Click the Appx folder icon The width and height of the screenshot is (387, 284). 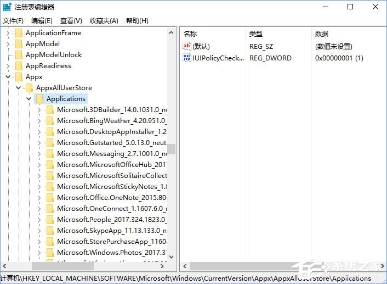(19, 77)
